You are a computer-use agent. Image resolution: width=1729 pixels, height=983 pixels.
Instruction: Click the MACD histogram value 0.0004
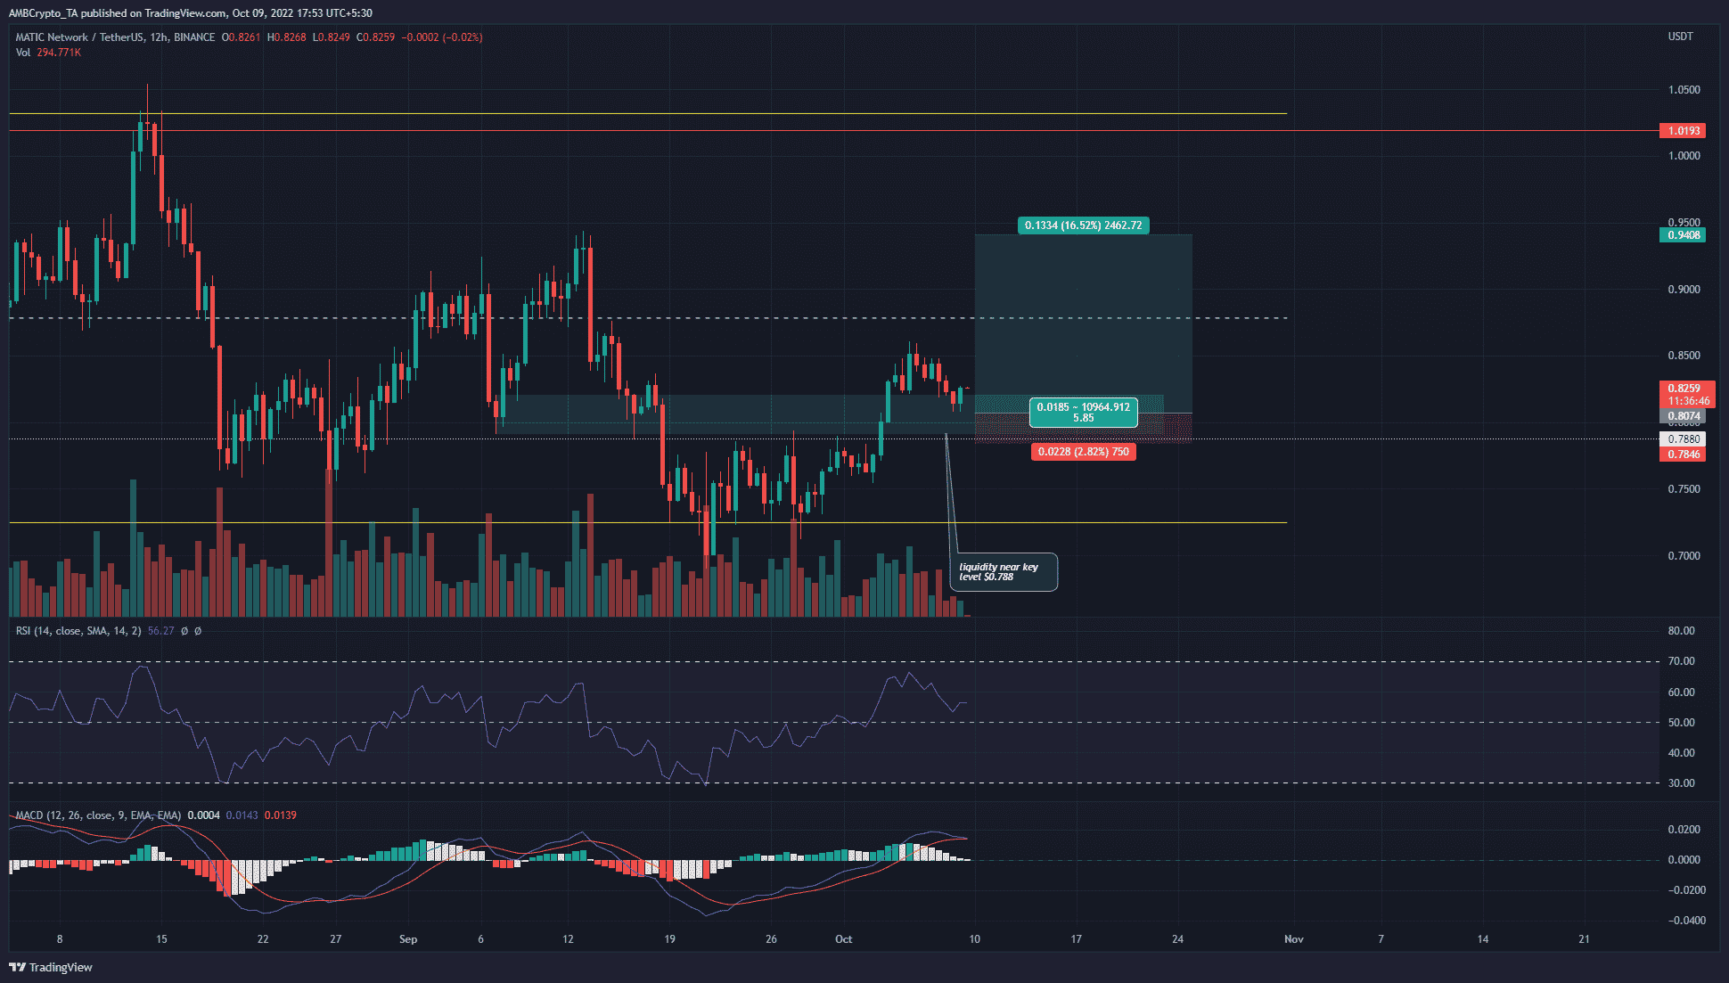pos(203,815)
